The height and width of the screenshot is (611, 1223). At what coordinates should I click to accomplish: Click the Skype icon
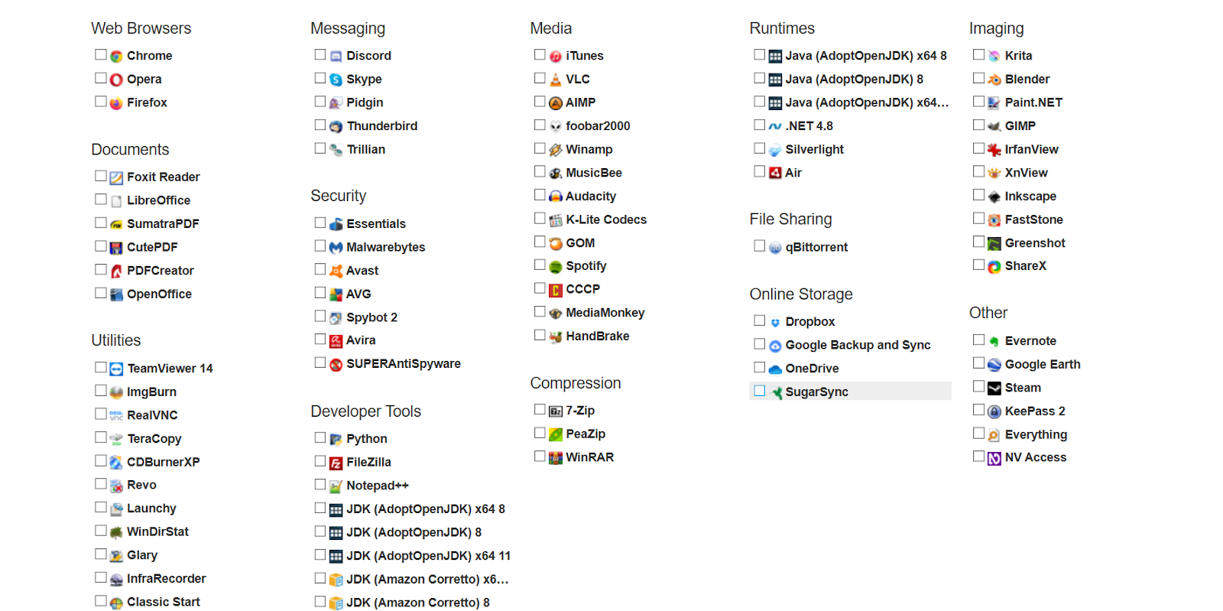[x=336, y=80]
